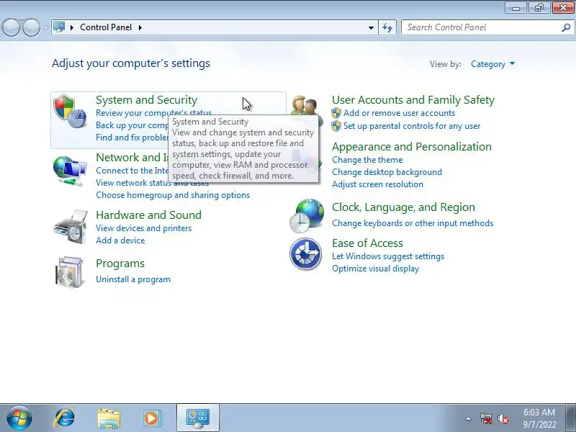This screenshot has width=576, height=432.
Task: Open the Windows Start orb
Action: click(x=19, y=418)
